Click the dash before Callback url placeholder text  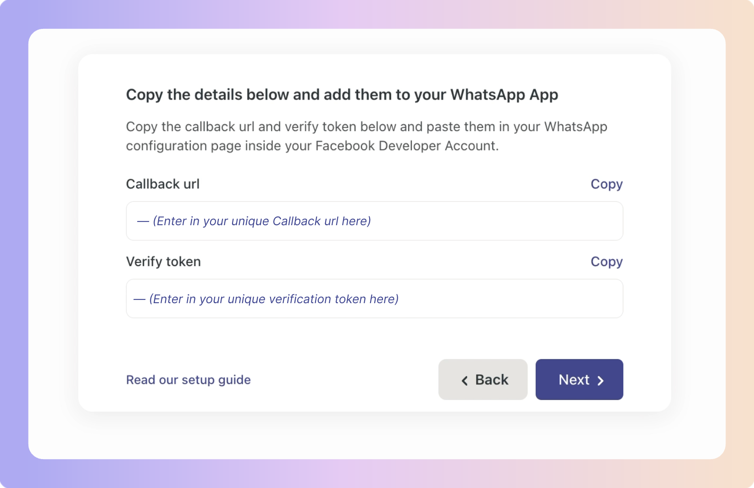[x=143, y=222]
